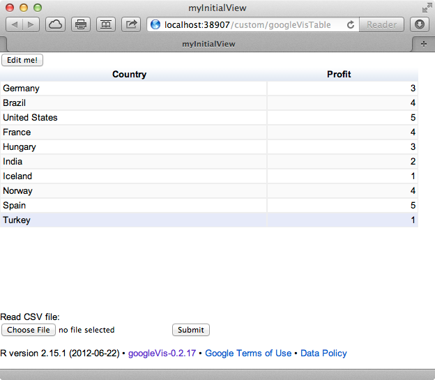The width and height of the screenshot is (435, 380).
Task: Reload the page with refresh icon
Action: click(351, 24)
